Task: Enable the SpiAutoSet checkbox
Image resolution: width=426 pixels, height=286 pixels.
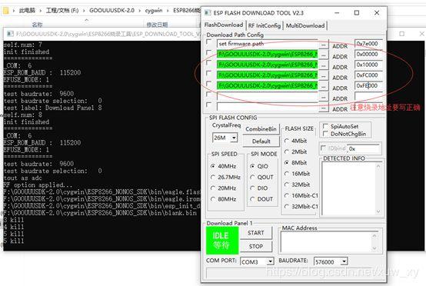Action: (325, 126)
